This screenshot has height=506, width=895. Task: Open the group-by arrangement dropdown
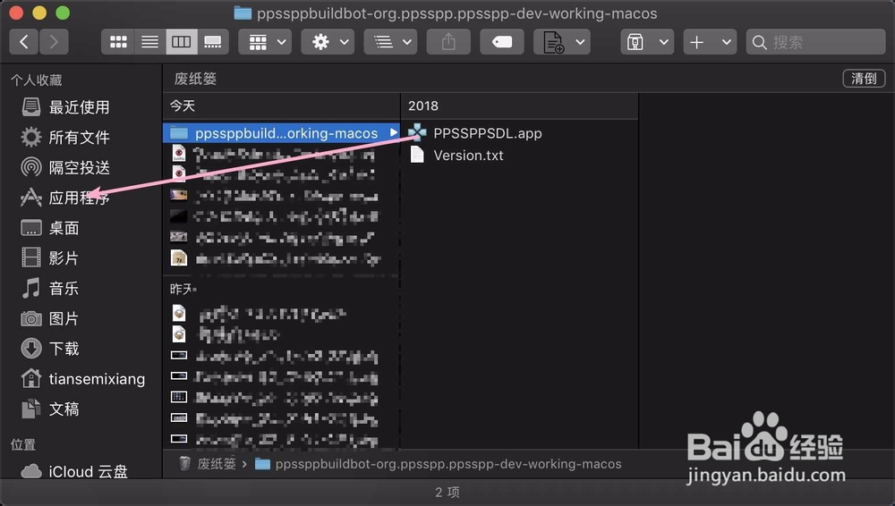coord(265,42)
